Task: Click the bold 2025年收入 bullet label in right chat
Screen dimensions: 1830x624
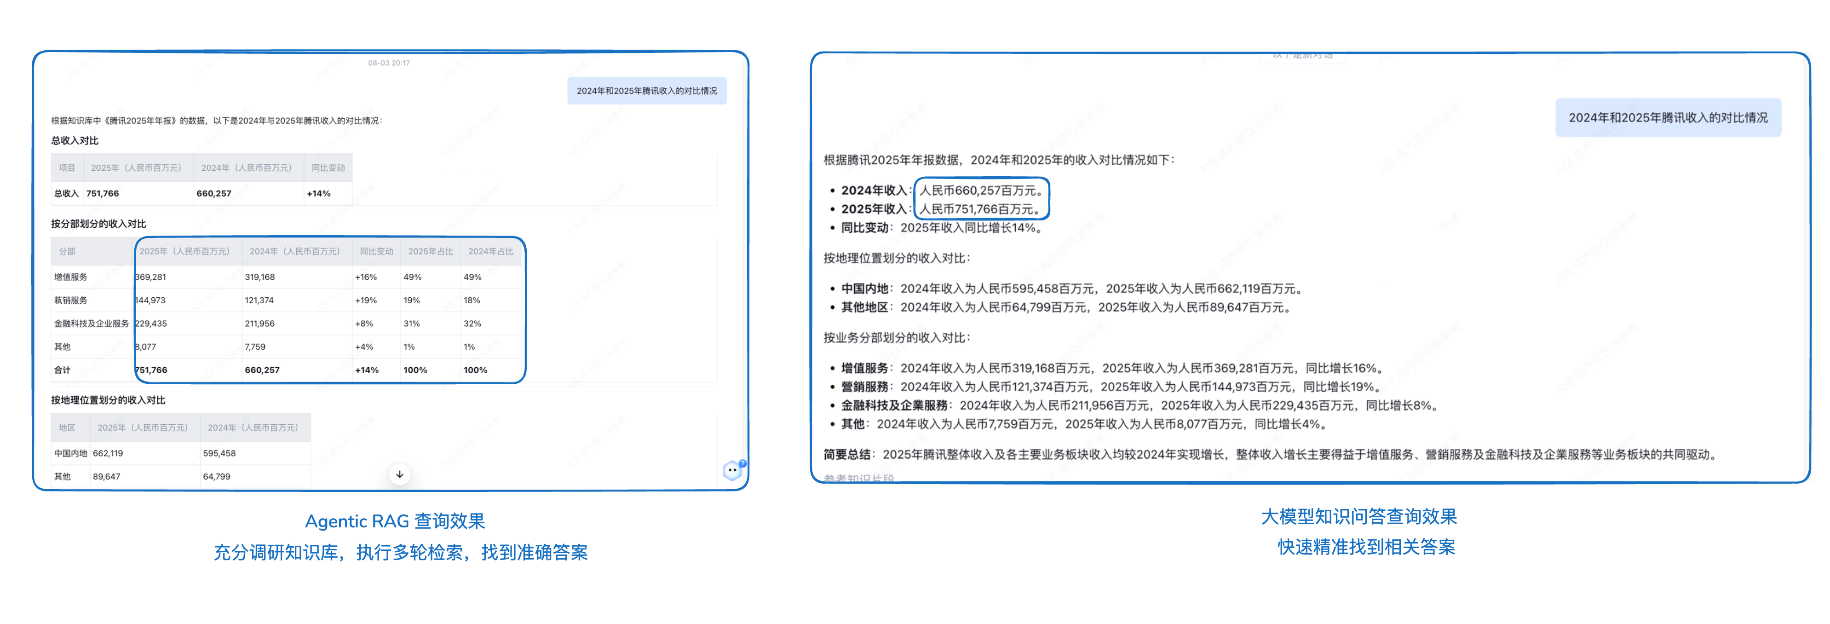Action: [x=874, y=209]
